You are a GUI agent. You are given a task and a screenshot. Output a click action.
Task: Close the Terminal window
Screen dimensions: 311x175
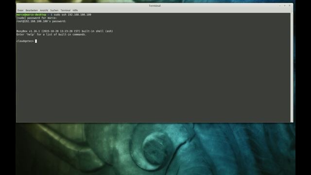point(290,6)
